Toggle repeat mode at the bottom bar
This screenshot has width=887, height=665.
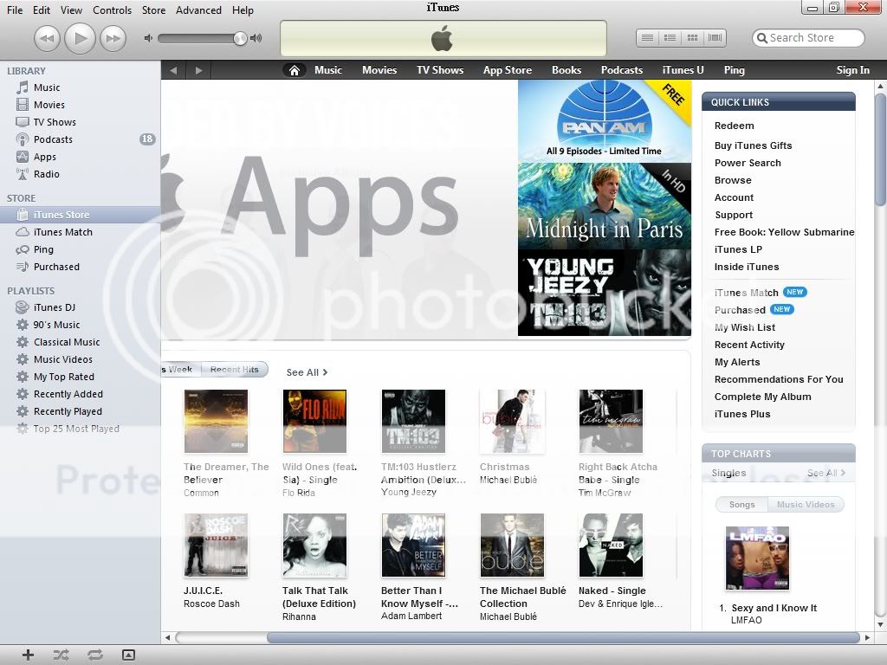pos(94,655)
